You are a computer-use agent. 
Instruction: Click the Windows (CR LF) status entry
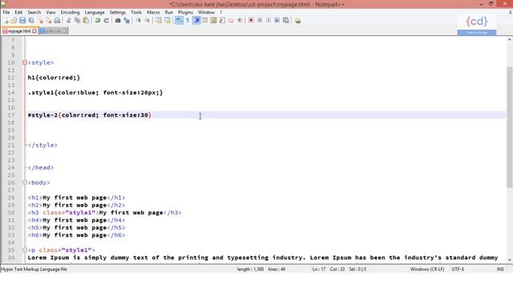point(427,270)
